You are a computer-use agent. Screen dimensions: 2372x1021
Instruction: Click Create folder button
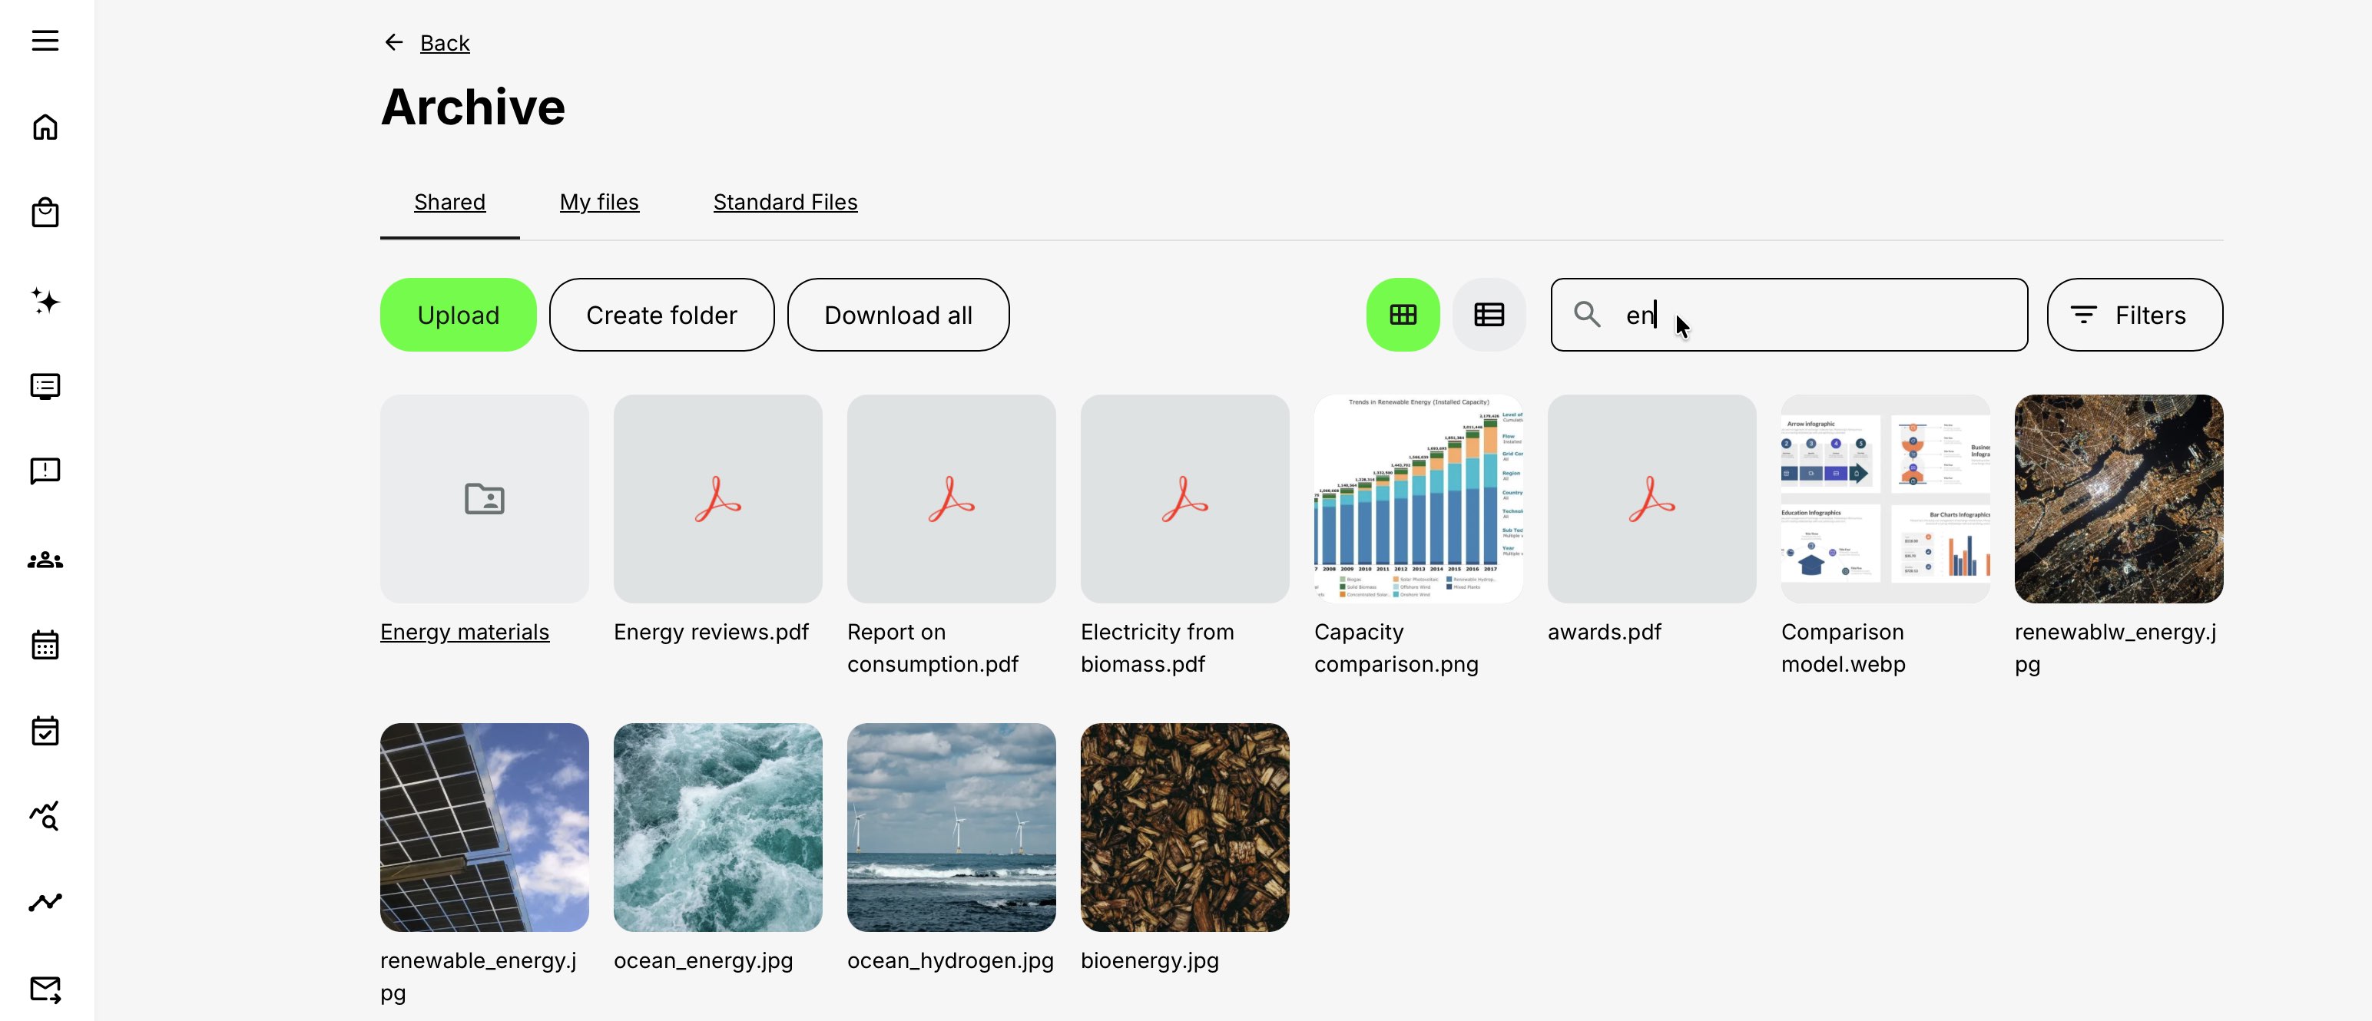pyautogui.click(x=661, y=315)
